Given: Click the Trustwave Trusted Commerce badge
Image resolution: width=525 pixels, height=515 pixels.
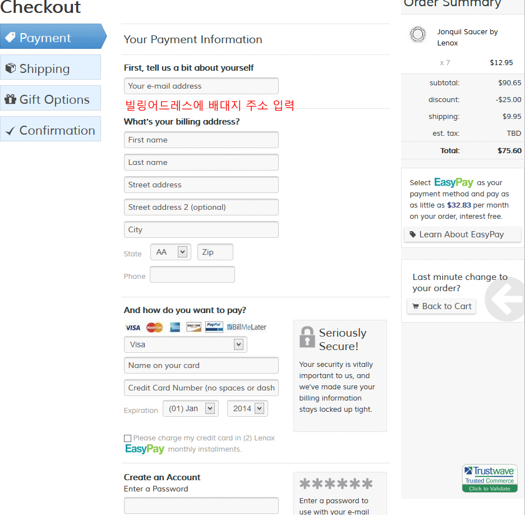Looking at the screenshot, I should (x=490, y=479).
